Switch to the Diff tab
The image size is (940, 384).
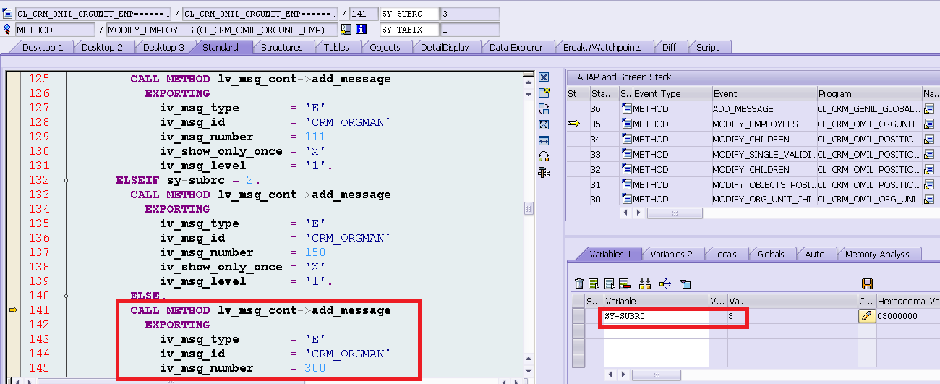point(669,47)
